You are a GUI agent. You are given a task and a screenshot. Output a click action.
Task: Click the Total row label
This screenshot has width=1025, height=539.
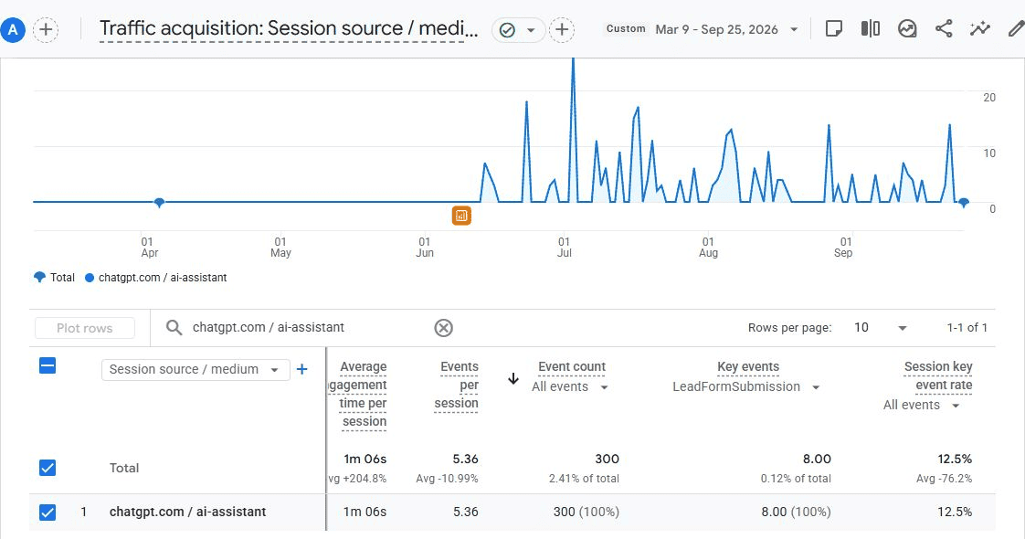click(x=124, y=468)
